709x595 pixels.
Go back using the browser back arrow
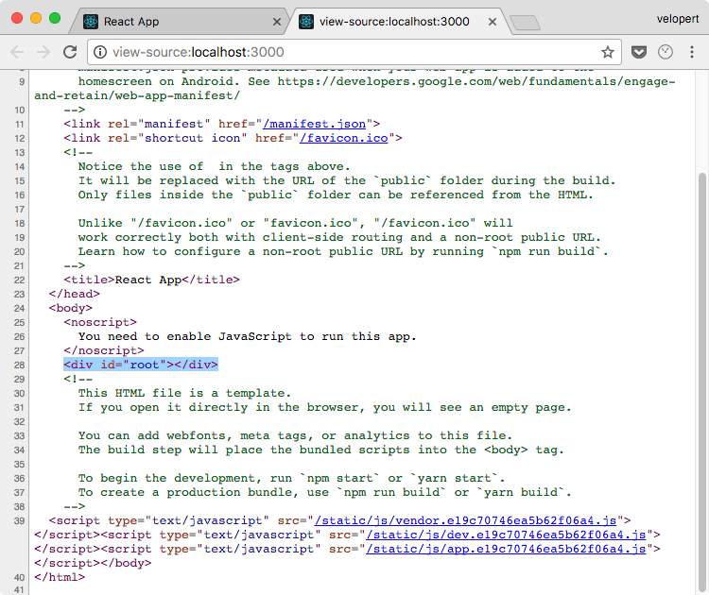coord(17,52)
